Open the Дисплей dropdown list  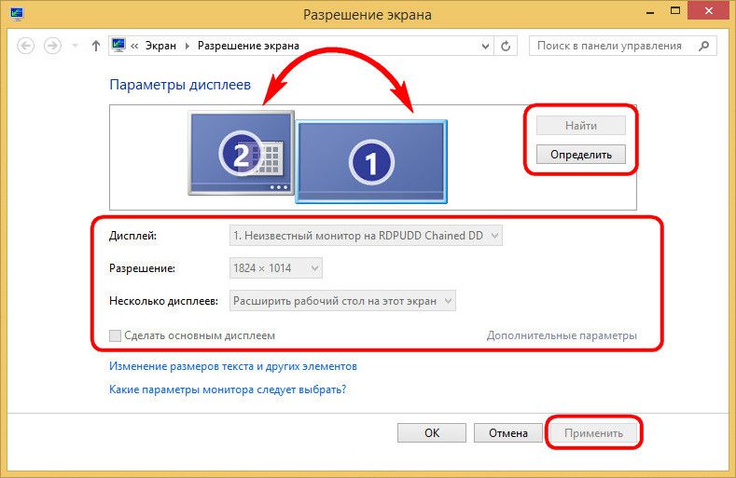coord(366,237)
